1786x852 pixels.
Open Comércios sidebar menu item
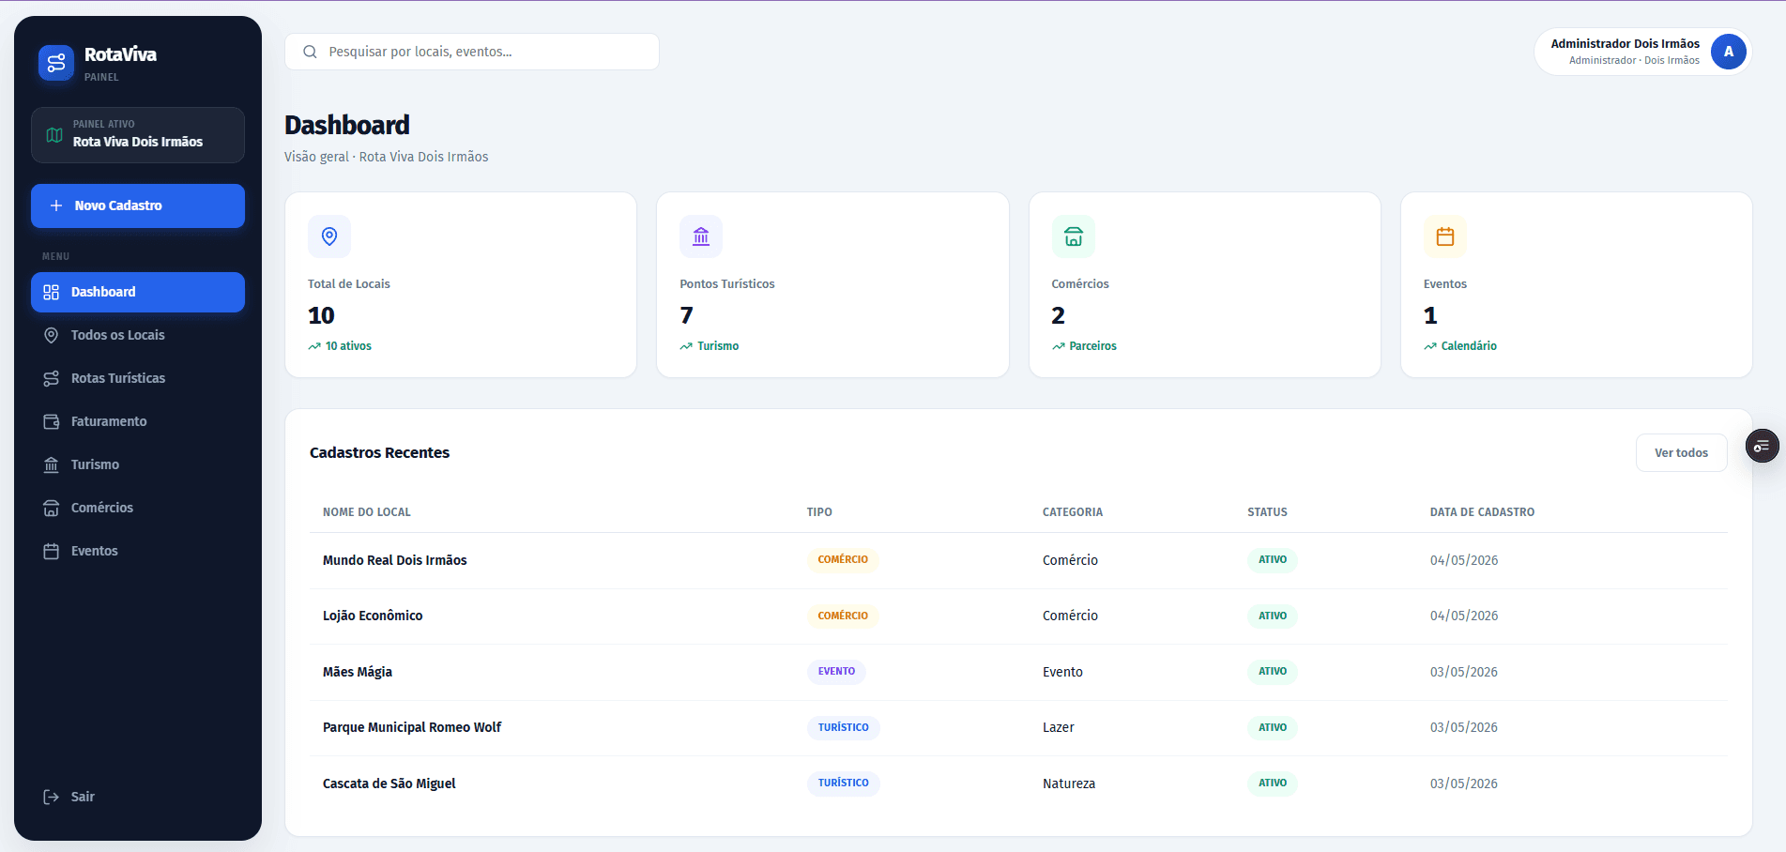pyautogui.click(x=138, y=508)
